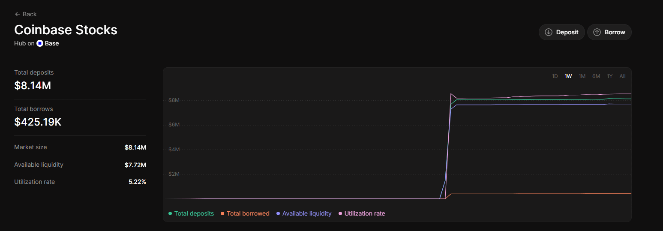
Task: Toggle the Total borrowed legend series
Action: click(245, 213)
